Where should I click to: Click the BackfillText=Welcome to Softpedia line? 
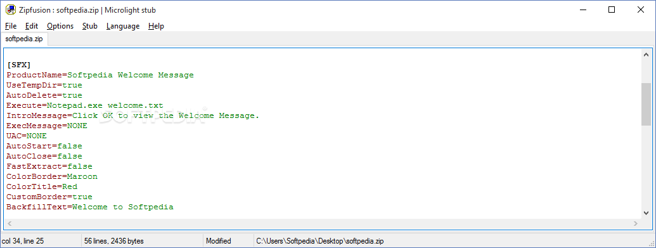pyautogui.click(x=89, y=207)
